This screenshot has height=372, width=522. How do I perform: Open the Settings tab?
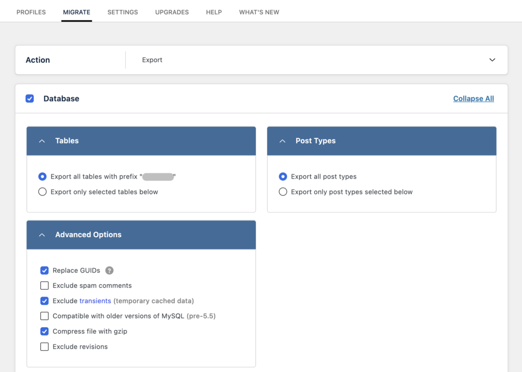(122, 12)
